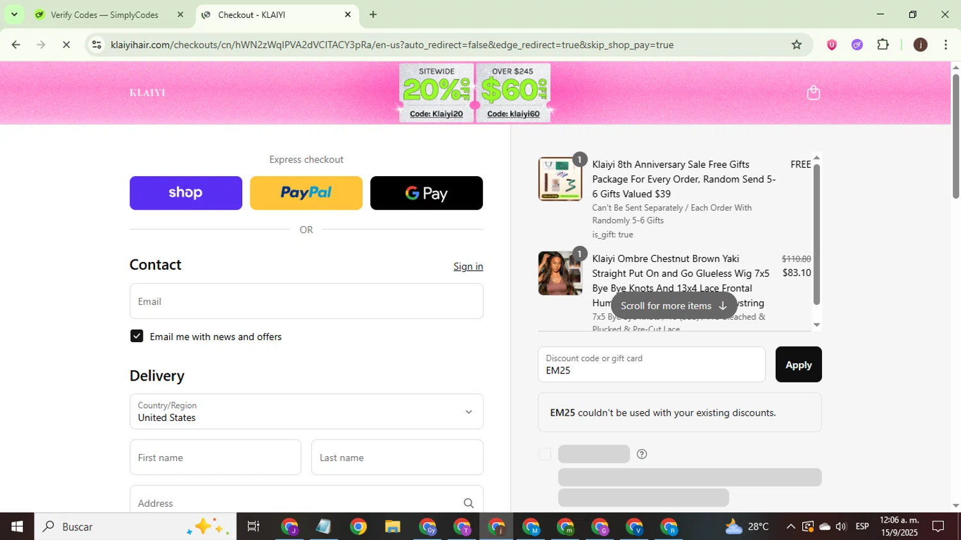Click the Code: klaiyi60 banner
Screen dimensions: 961x540
513,93
